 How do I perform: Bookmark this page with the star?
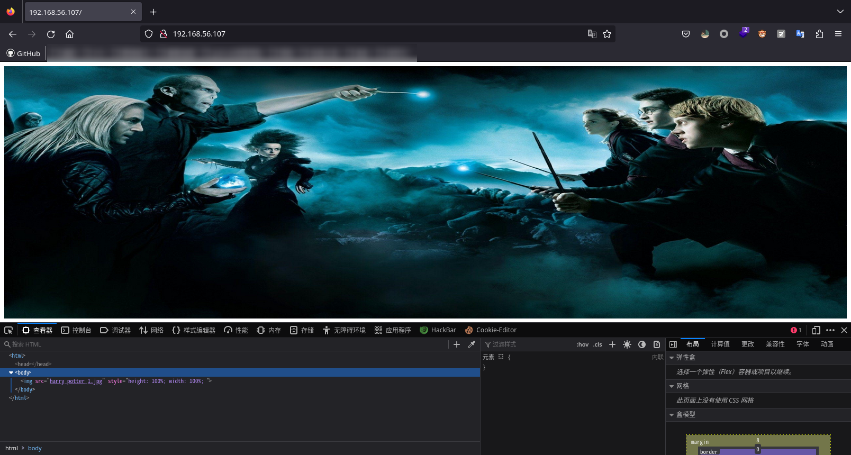(x=607, y=34)
